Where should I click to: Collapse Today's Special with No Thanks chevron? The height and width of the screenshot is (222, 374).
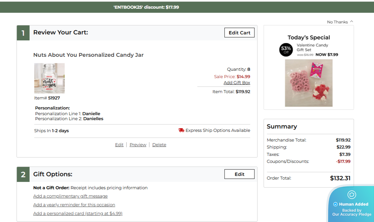click(x=351, y=22)
